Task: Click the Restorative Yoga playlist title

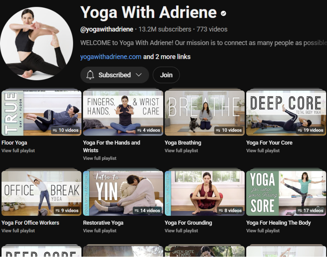Action: (x=103, y=223)
